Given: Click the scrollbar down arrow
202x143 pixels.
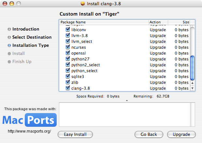Looking at the screenshot, I should click(192, 88).
